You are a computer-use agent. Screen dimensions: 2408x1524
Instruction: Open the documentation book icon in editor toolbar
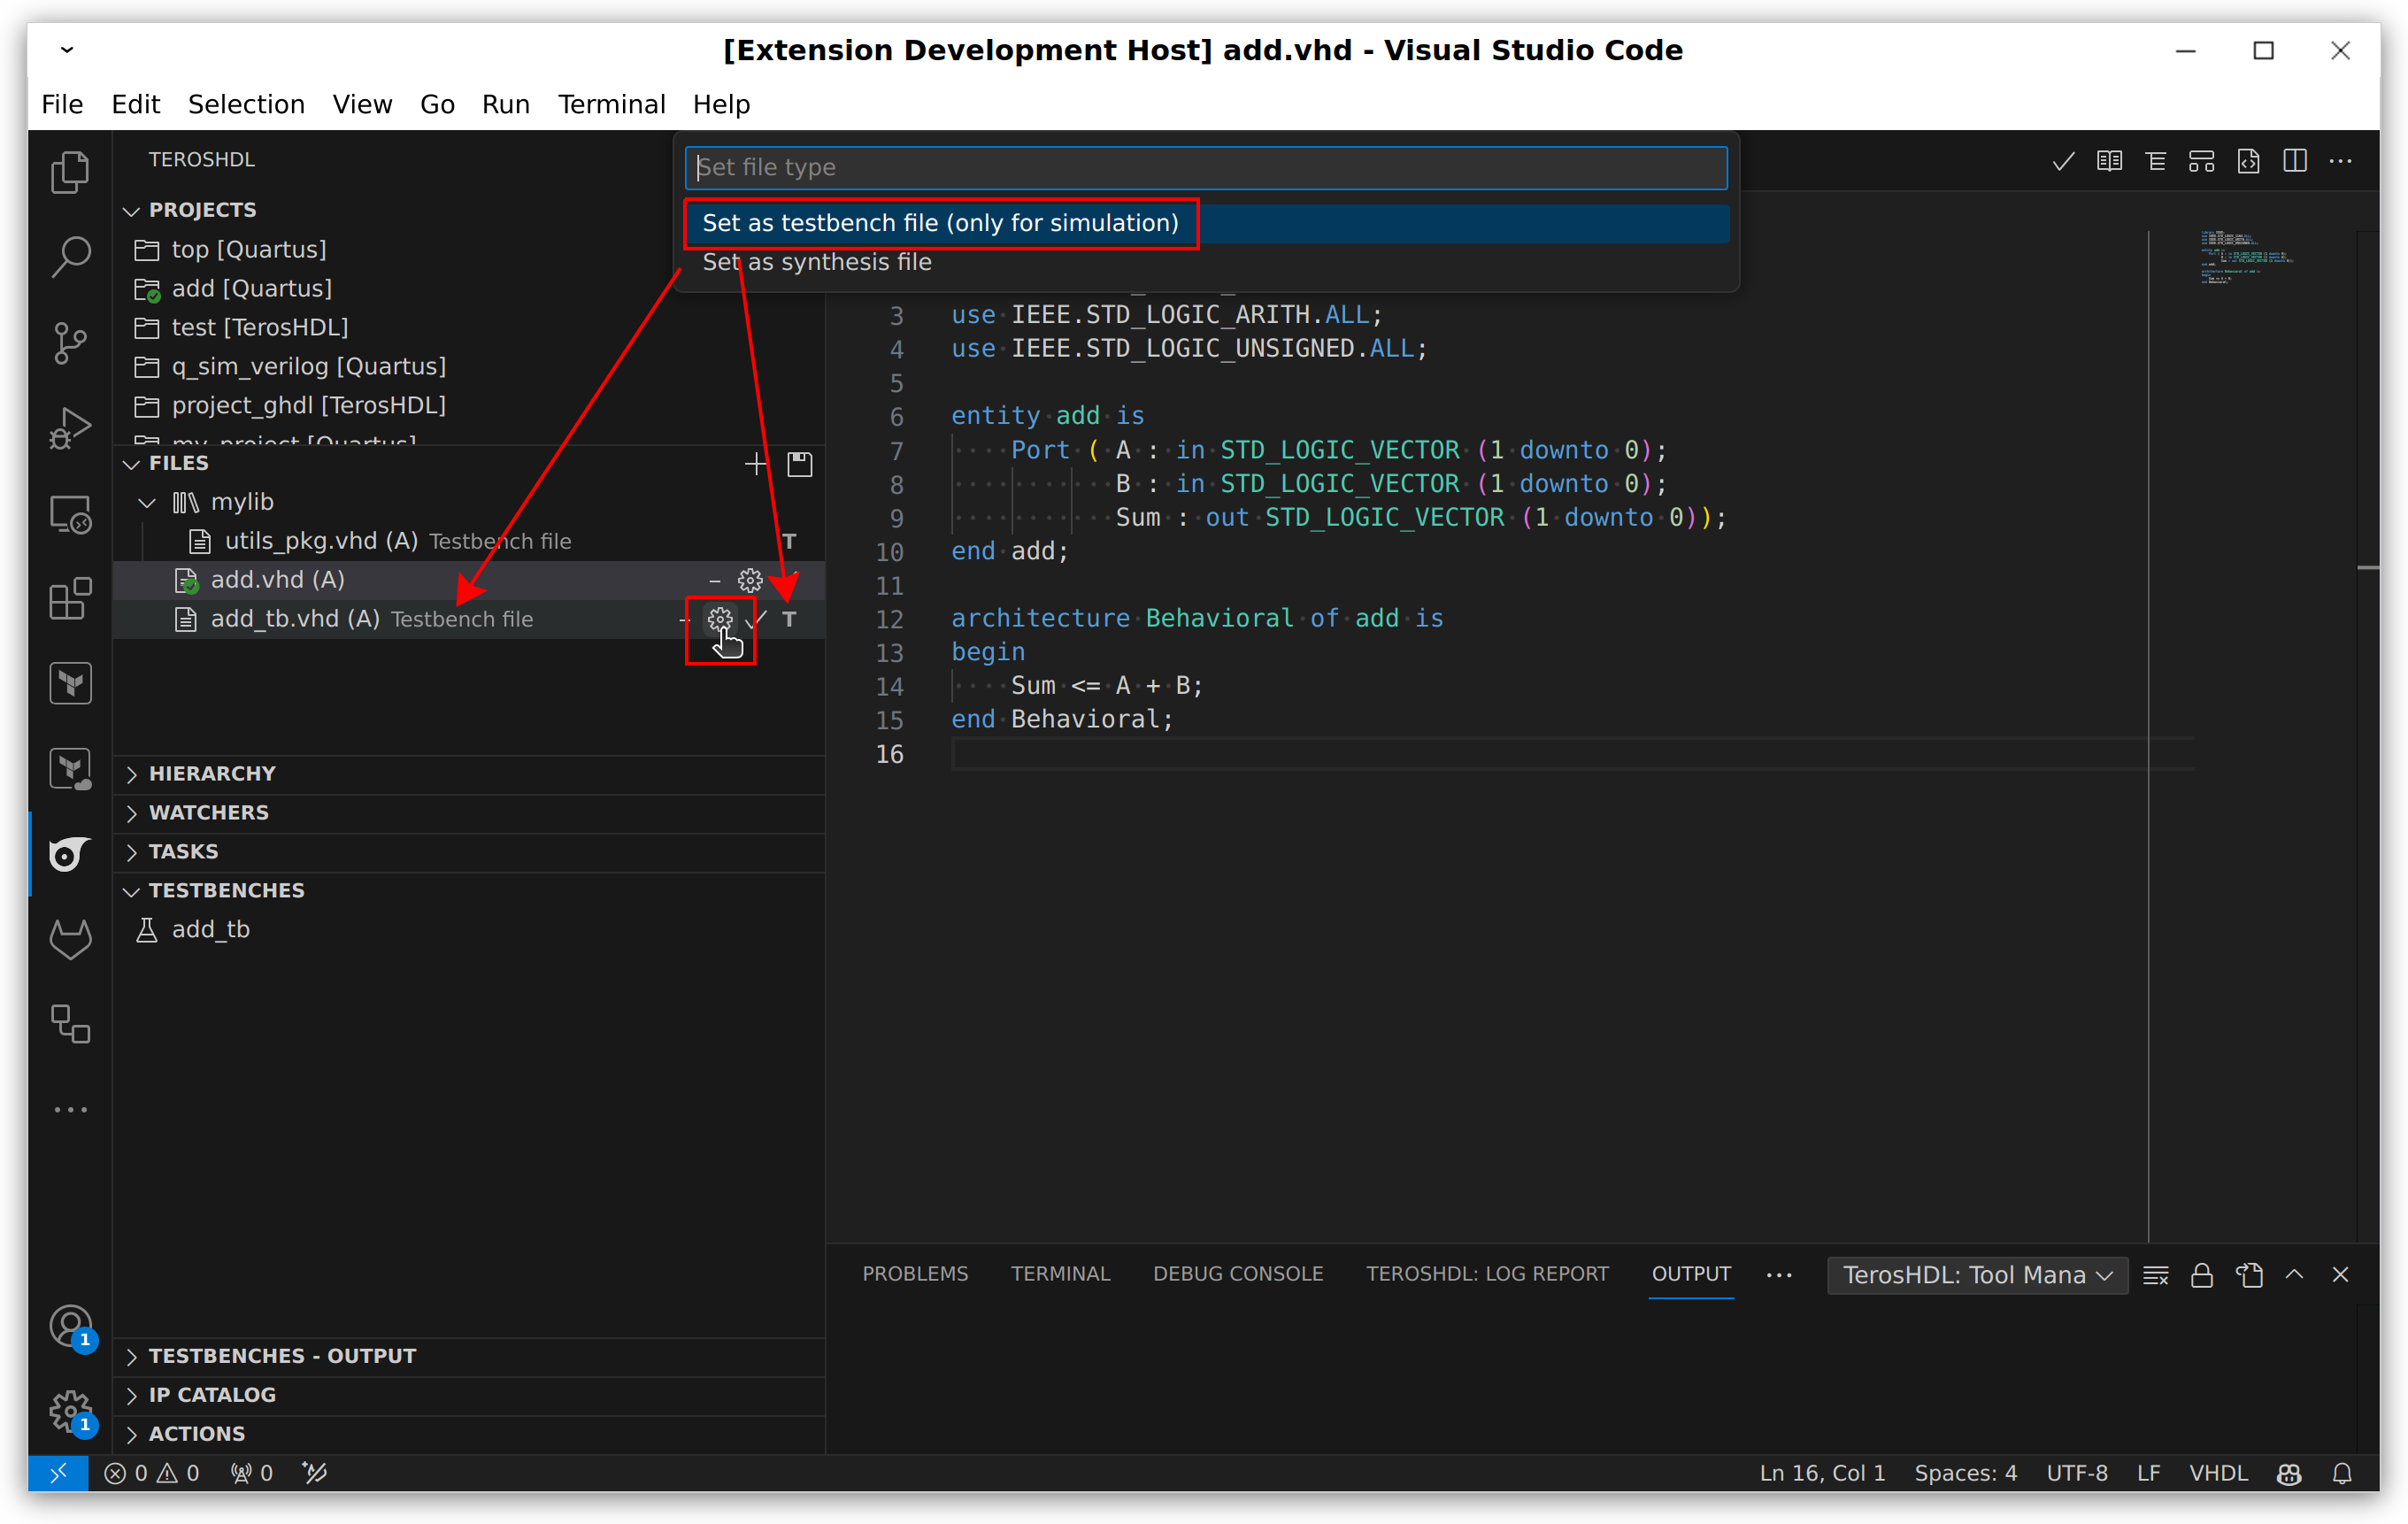[2109, 161]
